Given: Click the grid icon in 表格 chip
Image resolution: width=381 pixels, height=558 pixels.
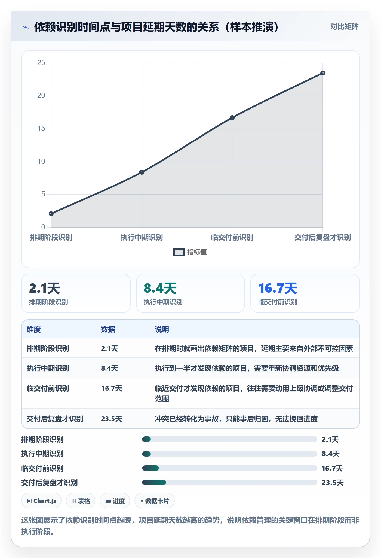Looking at the screenshot, I should [x=74, y=501].
